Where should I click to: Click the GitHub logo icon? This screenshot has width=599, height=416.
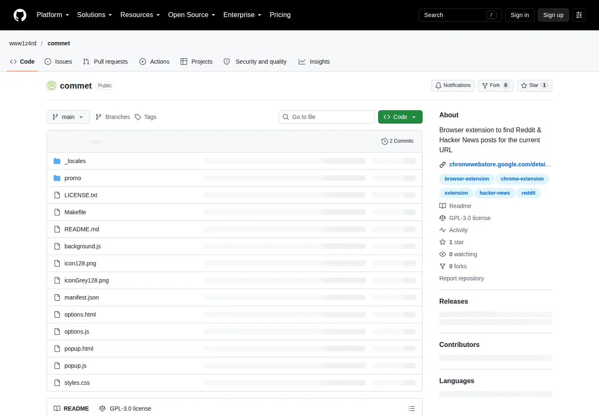coord(20,15)
